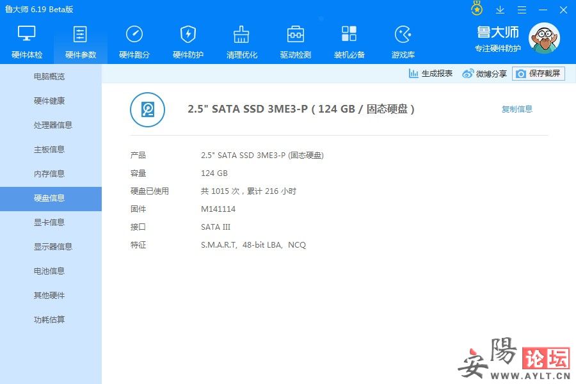Click the hard disk circular icon

[x=147, y=109]
